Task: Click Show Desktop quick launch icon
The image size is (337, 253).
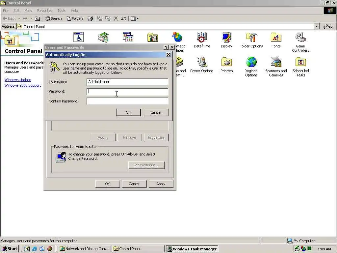Action: click(x=27, y=249)
